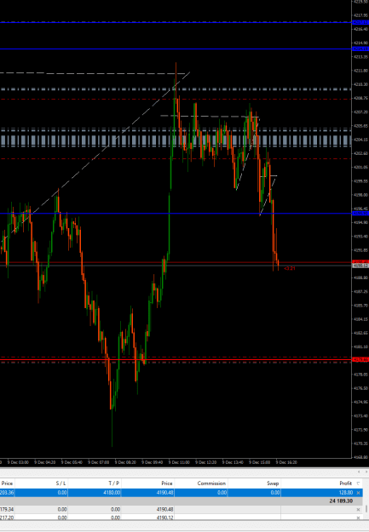Click the trade table vertical scrollbar
Viewport: 369px width, 532px height.
pos(366,509)
